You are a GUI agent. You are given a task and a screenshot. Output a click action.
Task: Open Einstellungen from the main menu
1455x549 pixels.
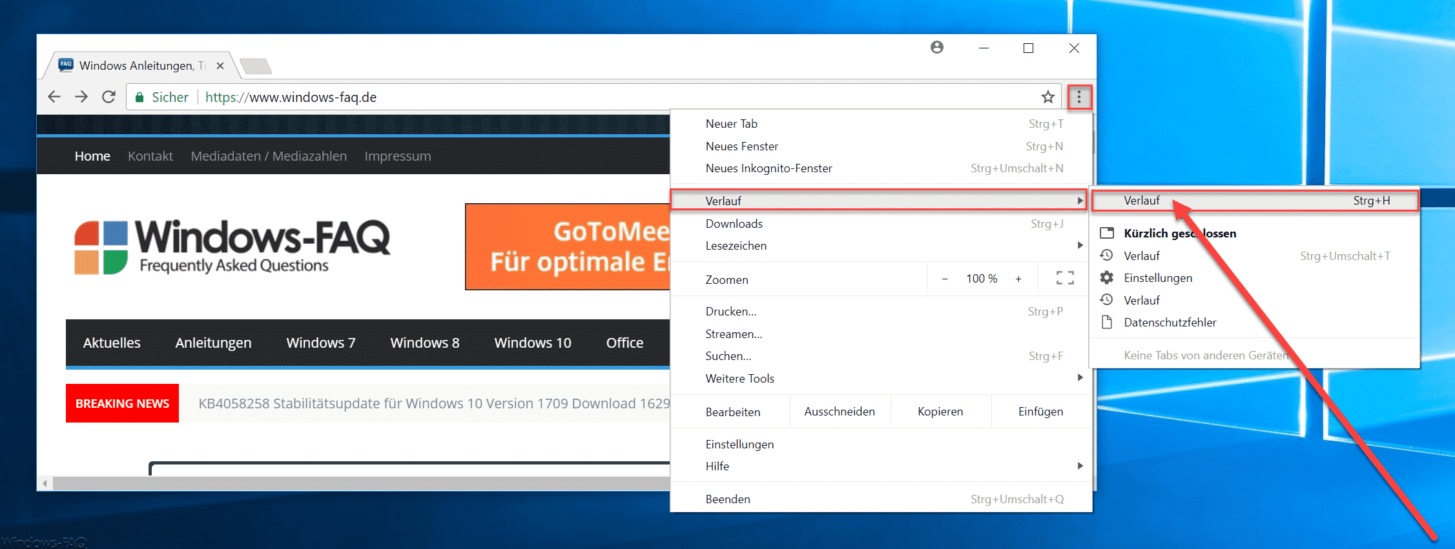click(x=881, y=444)
